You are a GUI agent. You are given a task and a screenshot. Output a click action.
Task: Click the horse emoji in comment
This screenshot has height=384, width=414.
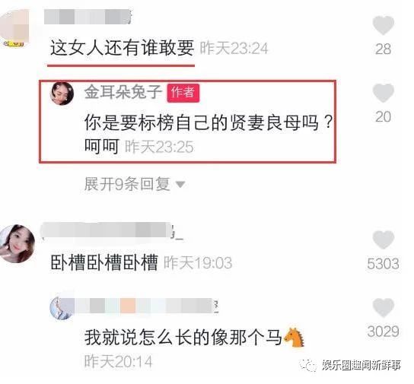[294, 338]
